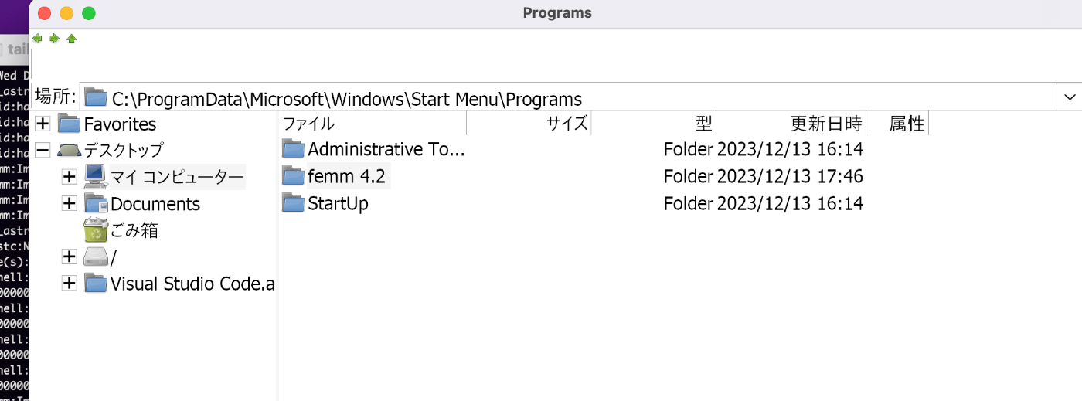Open the location path dropdown arrow
The image size is (1082, 401).
1070,97
